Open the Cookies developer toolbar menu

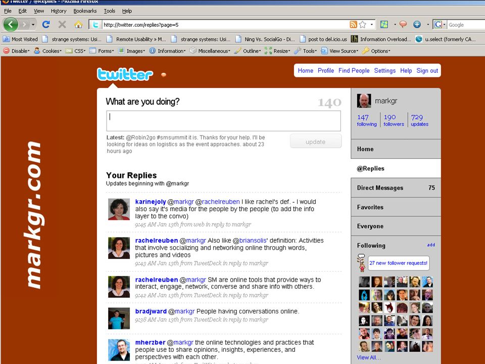(x=48, y=51)
